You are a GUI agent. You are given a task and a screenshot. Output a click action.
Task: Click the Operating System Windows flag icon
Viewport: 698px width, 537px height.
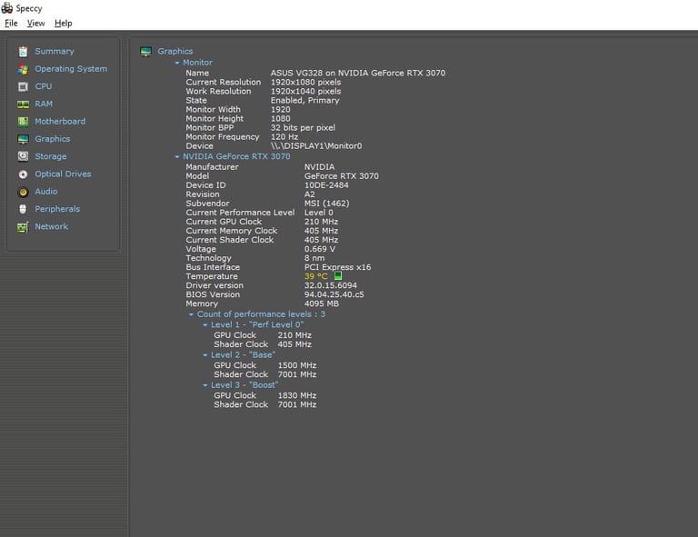pyautogui.click(x=23, y=69)
